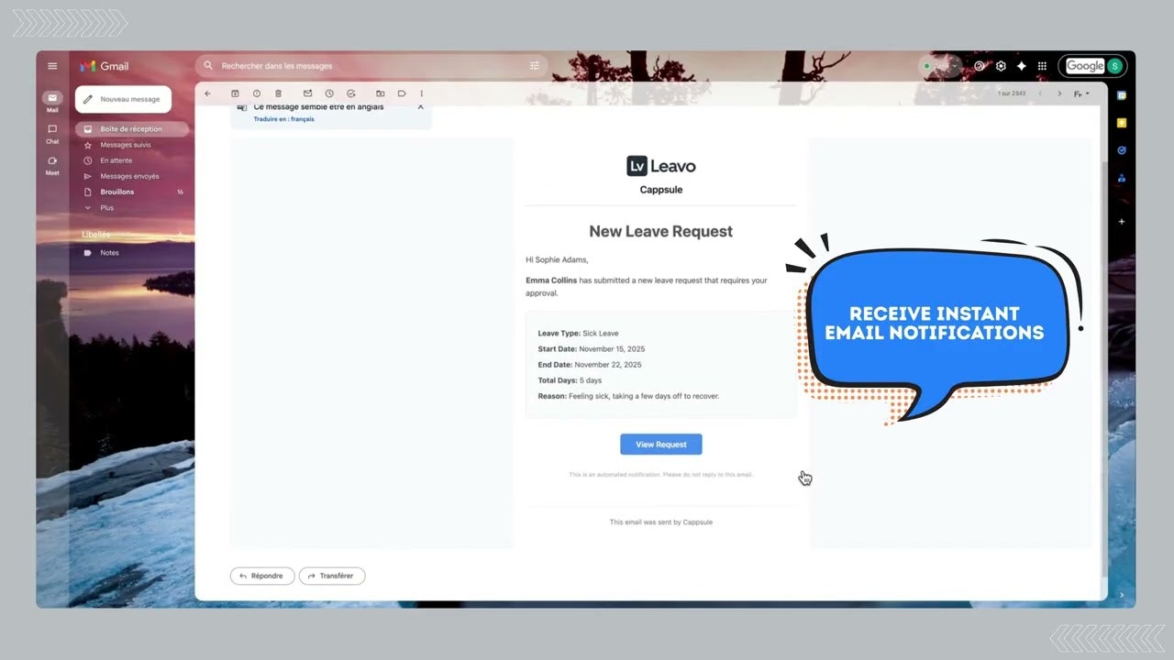1174x660 pixels.
Task: Click the New Leave Request heading
Action: click(x=661, y=232)
